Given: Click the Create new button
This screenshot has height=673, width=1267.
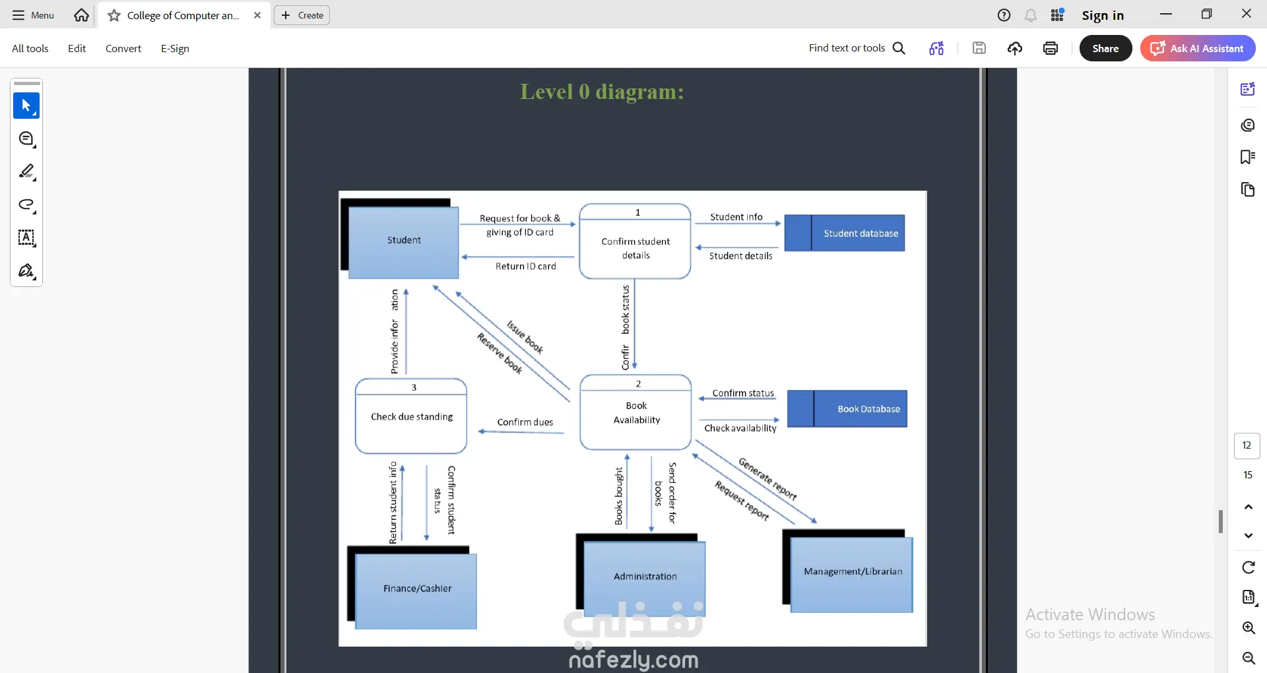Looking at the screenshot, I should click(x=302, y=15).
